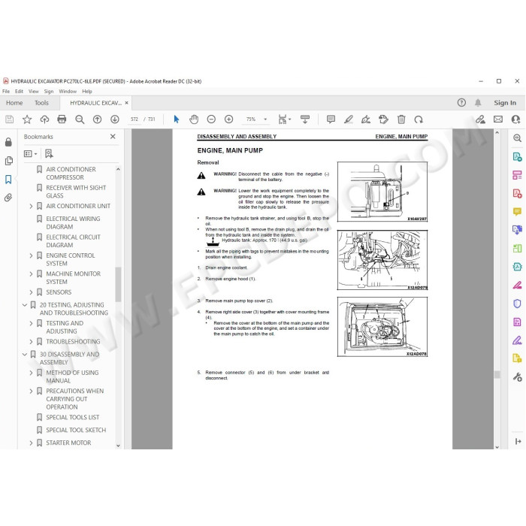Add new bookmark icon in Bookmarks panel
Image resolution: width=526 pixels, height=526 pixels.
pos(49,153)
